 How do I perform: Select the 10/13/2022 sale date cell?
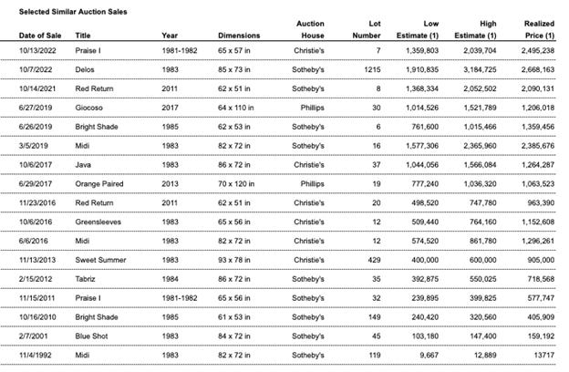(40, 49)
